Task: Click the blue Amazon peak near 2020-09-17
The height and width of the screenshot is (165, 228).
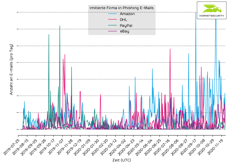Action: (196, 13)
